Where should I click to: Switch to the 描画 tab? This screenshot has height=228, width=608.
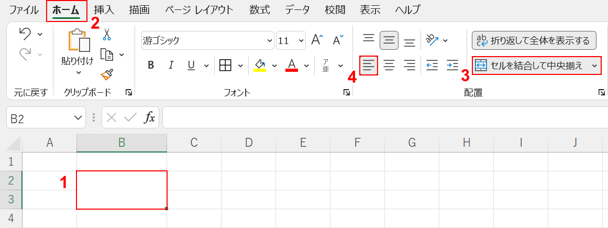tap(139, 10)
